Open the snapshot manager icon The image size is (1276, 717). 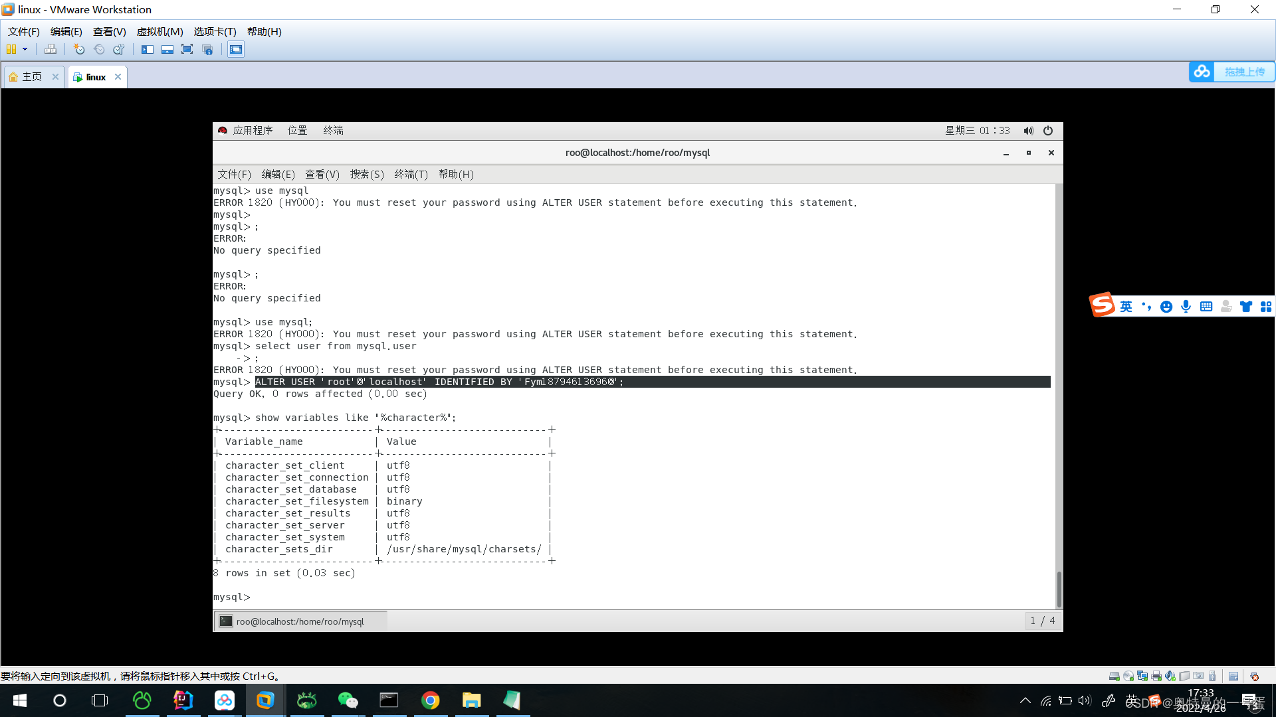coord(119,49)
